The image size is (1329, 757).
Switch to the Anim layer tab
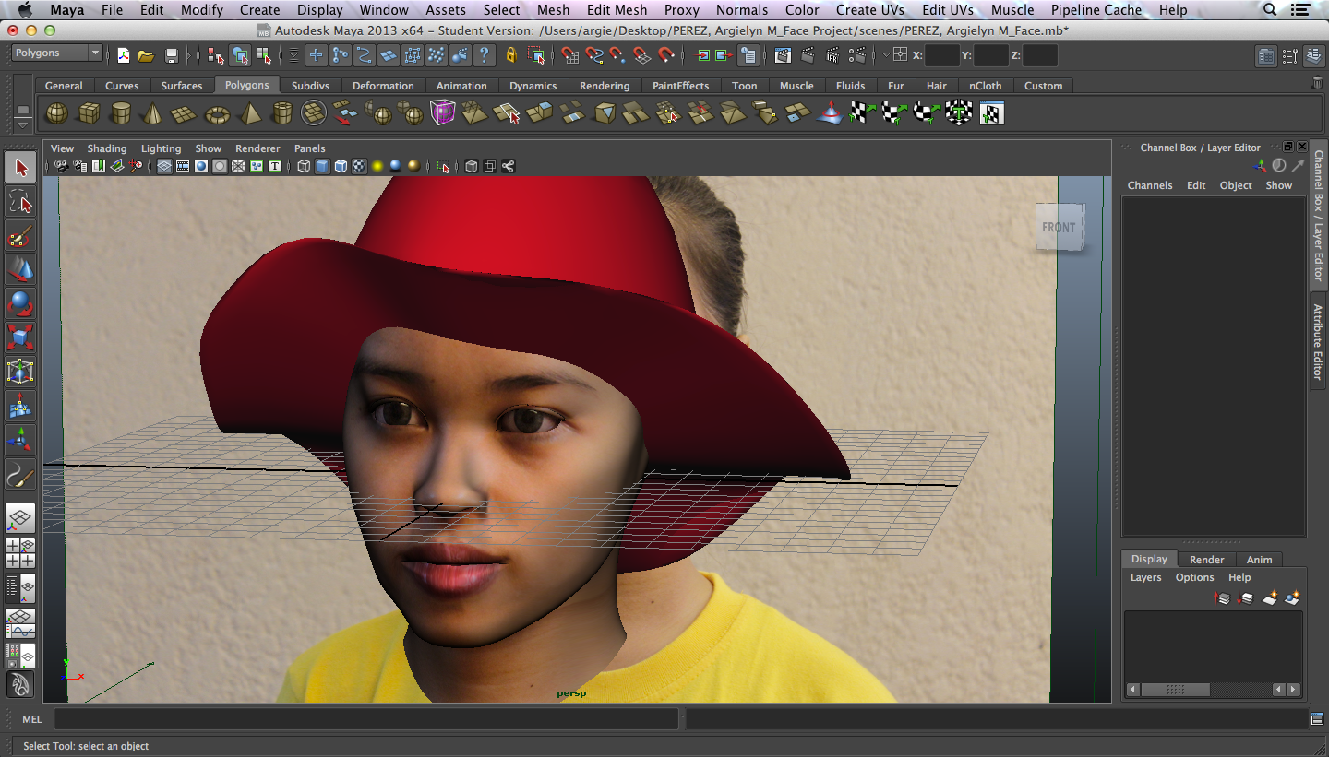pyautogui.click(x=1259, y=560)
